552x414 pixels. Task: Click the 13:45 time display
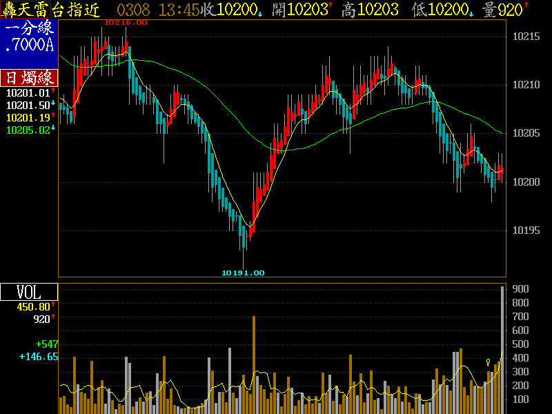(179, 10)
